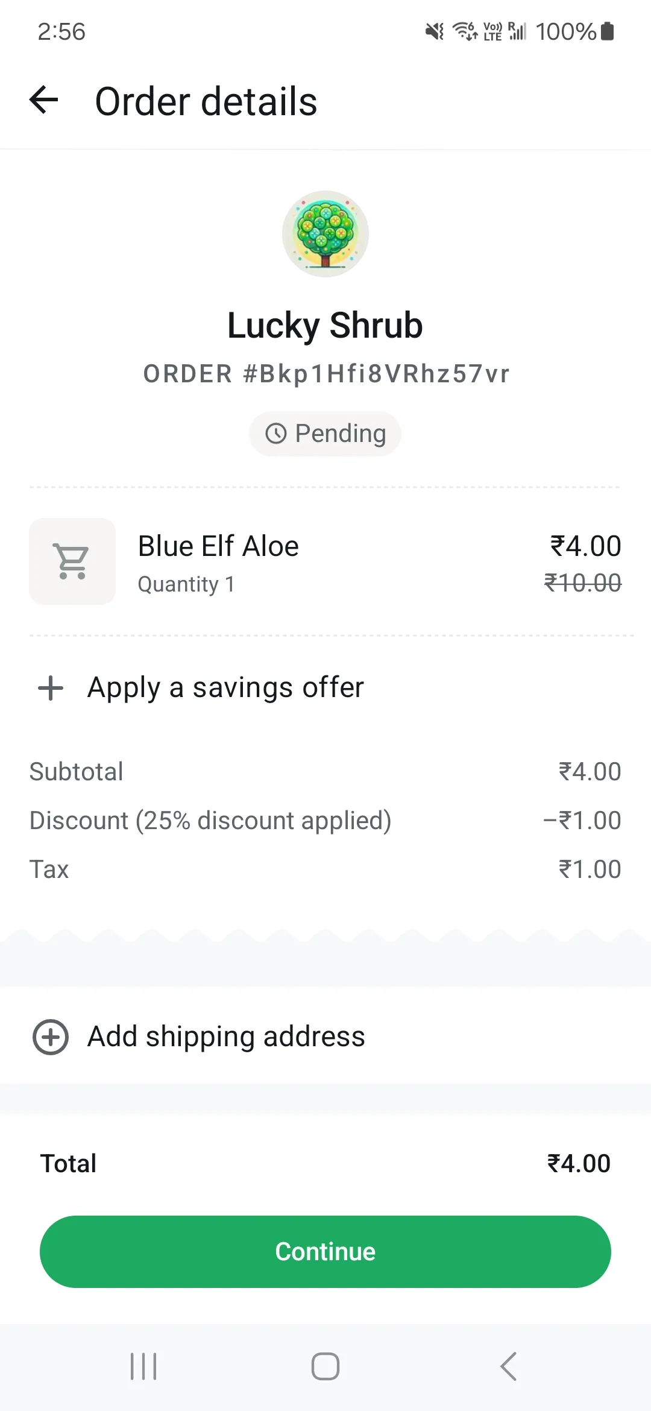Click the plus icon for savings offer

coord(51,688)
